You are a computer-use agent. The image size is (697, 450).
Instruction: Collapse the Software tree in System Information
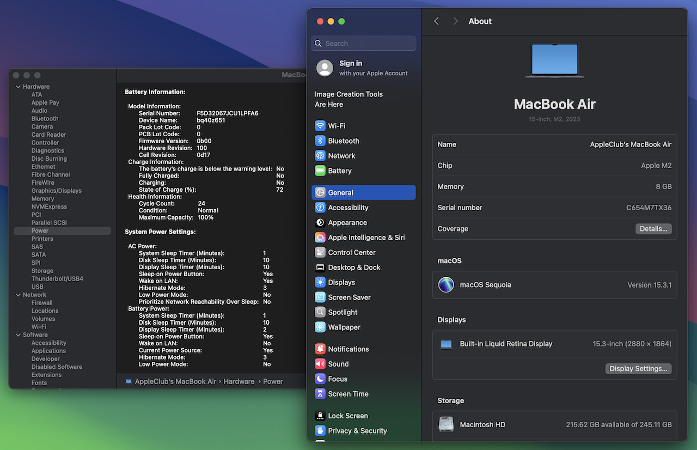(18, 335)
